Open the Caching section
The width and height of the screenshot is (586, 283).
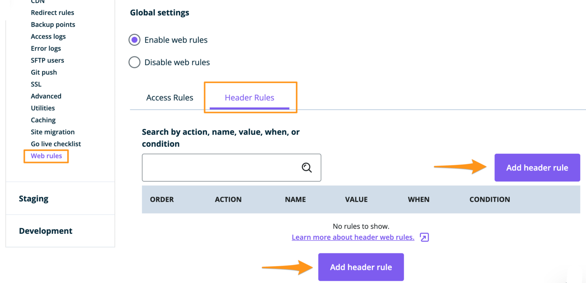[43, 120]
